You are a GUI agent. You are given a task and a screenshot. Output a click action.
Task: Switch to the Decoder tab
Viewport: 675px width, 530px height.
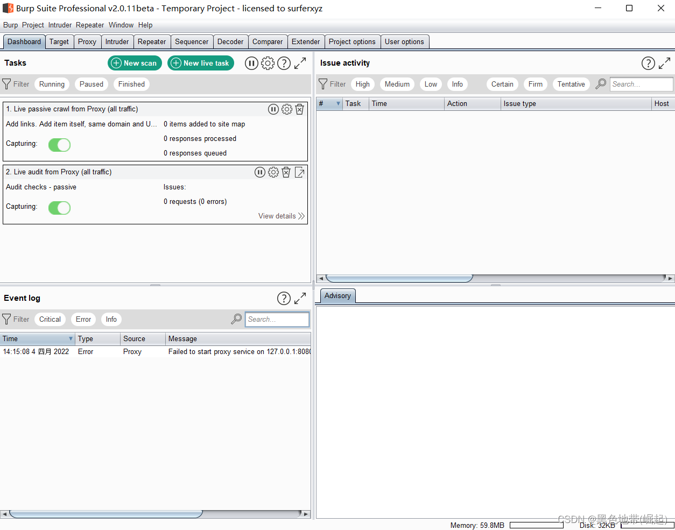(230, 42)
